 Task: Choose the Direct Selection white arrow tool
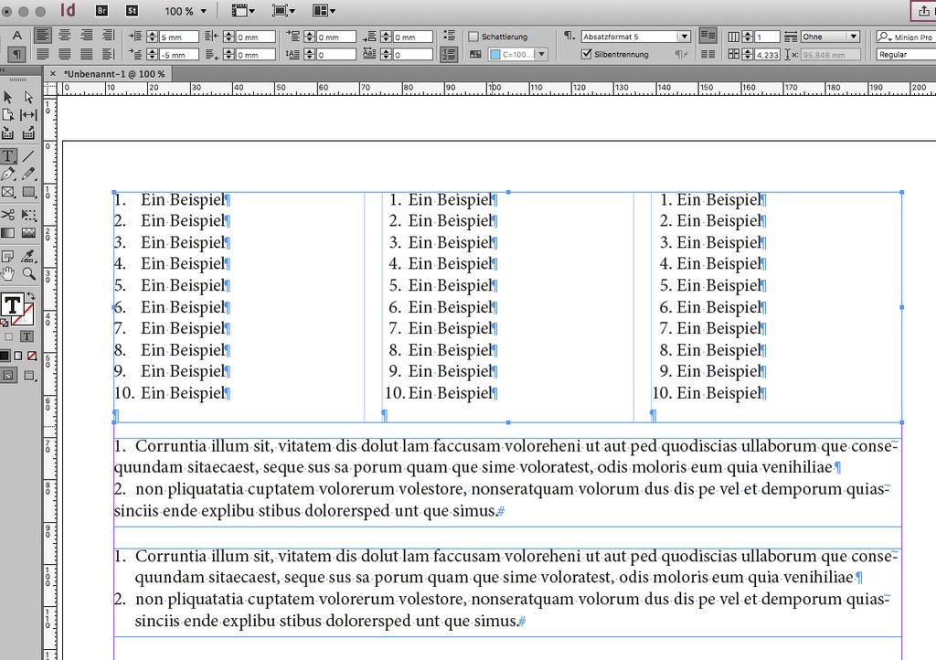pyautogui.click(x=29, y=97)
